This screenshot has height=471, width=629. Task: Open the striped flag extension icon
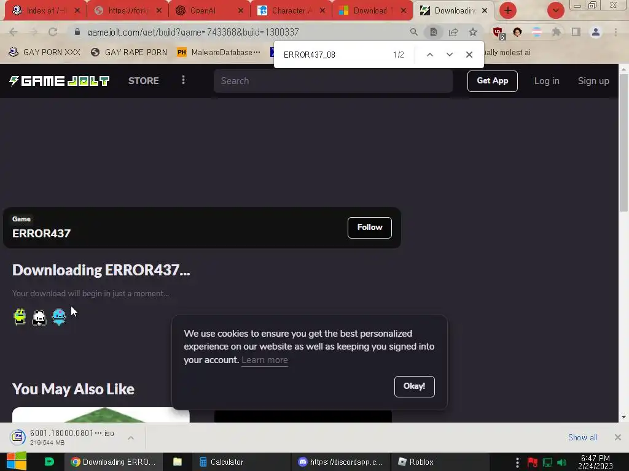537,32
